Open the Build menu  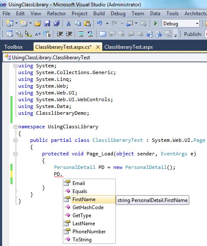99,14
